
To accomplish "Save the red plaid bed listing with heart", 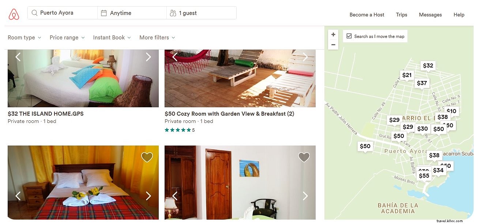I will coord(147,157).
